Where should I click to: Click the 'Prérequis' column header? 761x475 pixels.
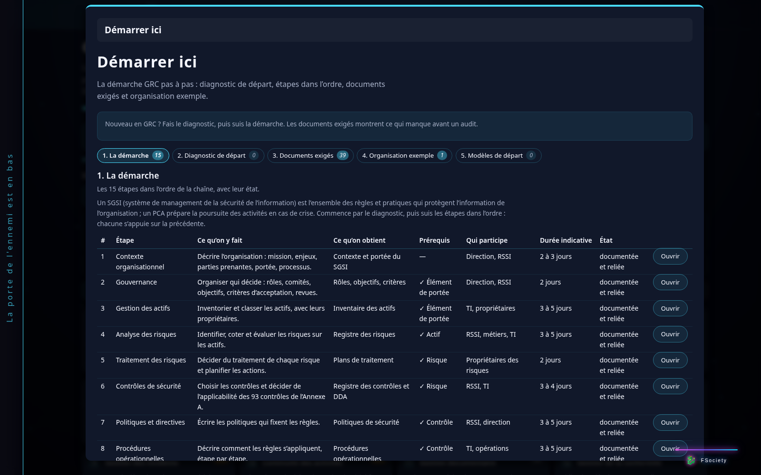(x=434, y=240)
